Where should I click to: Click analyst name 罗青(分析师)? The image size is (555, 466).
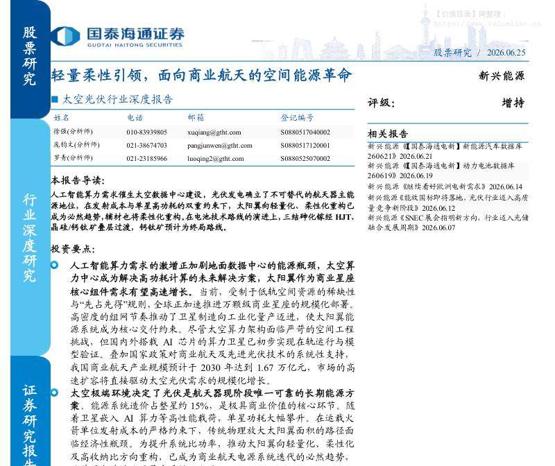73,158
